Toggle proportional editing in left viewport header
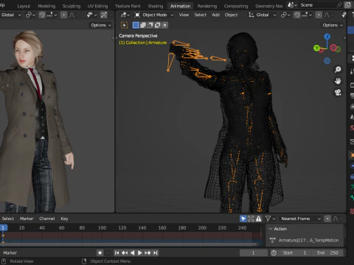This screenshot has height=265, width=354. coord(63,15)
